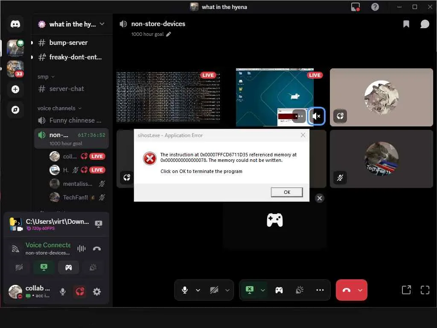Select user mentaliss... in voice list
Viewport: 437px width, 328px height.
(78, 184)
